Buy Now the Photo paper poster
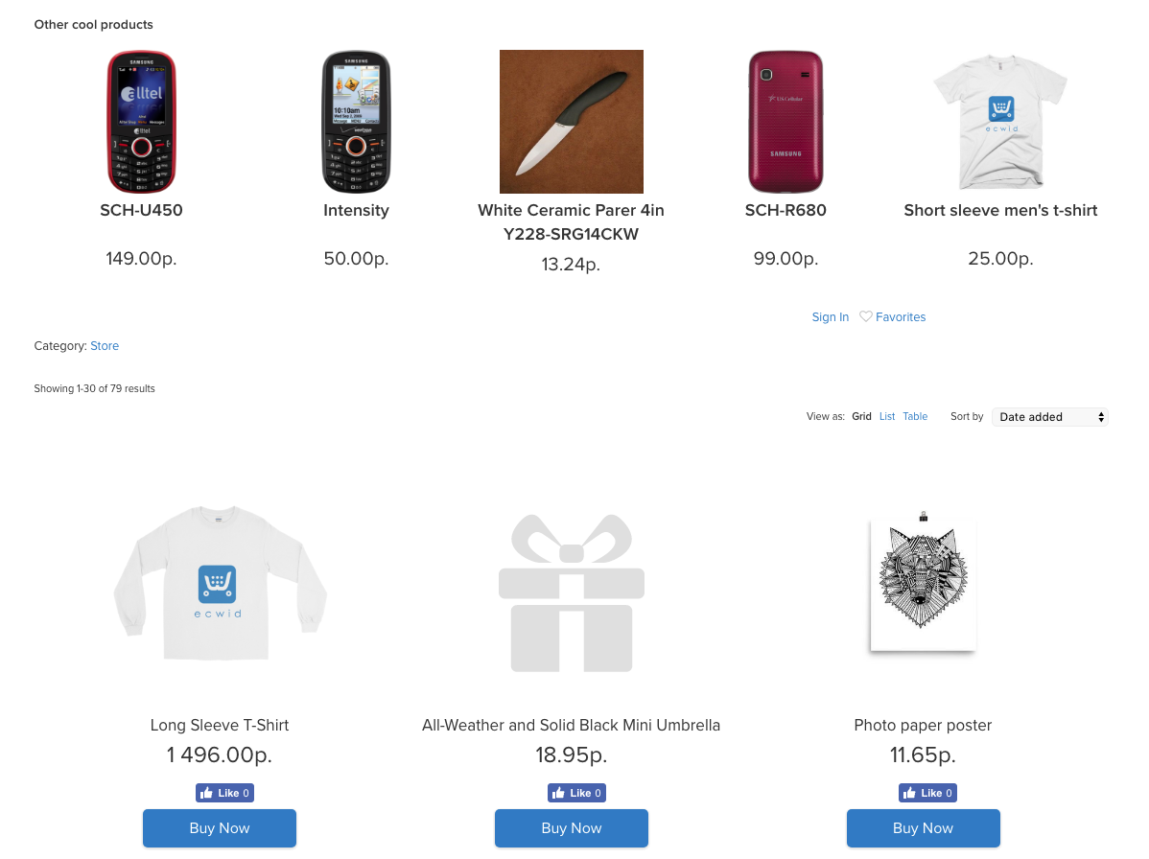The width and height of the screenshot is (1149, 859). click(x=924, y=828)
